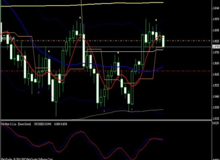Image resolution: width=220 pixels, height=160 pixels.
Task: Click the MetaQuotes copyright text at bottom
Action: pyautogui.click(x=27, y=159)
